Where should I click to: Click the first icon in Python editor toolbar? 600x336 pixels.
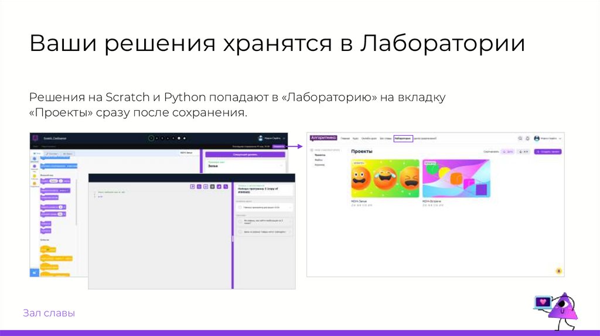192,187
